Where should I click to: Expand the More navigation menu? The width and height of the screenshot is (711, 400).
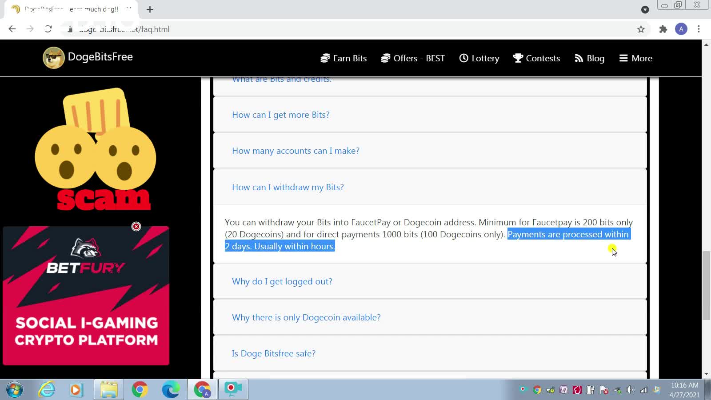(636, 58)
